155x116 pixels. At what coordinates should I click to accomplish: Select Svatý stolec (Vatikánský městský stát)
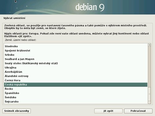tap(76, 63)
